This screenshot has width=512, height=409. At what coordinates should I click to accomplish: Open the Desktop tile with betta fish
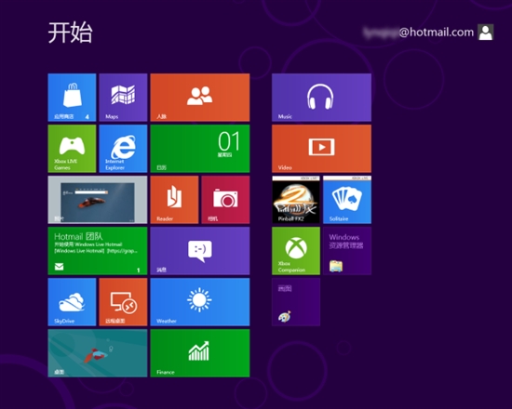tap(98, 353)
